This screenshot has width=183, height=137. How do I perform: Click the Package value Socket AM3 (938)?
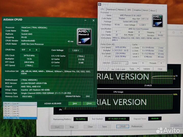(x=130, y=22)
